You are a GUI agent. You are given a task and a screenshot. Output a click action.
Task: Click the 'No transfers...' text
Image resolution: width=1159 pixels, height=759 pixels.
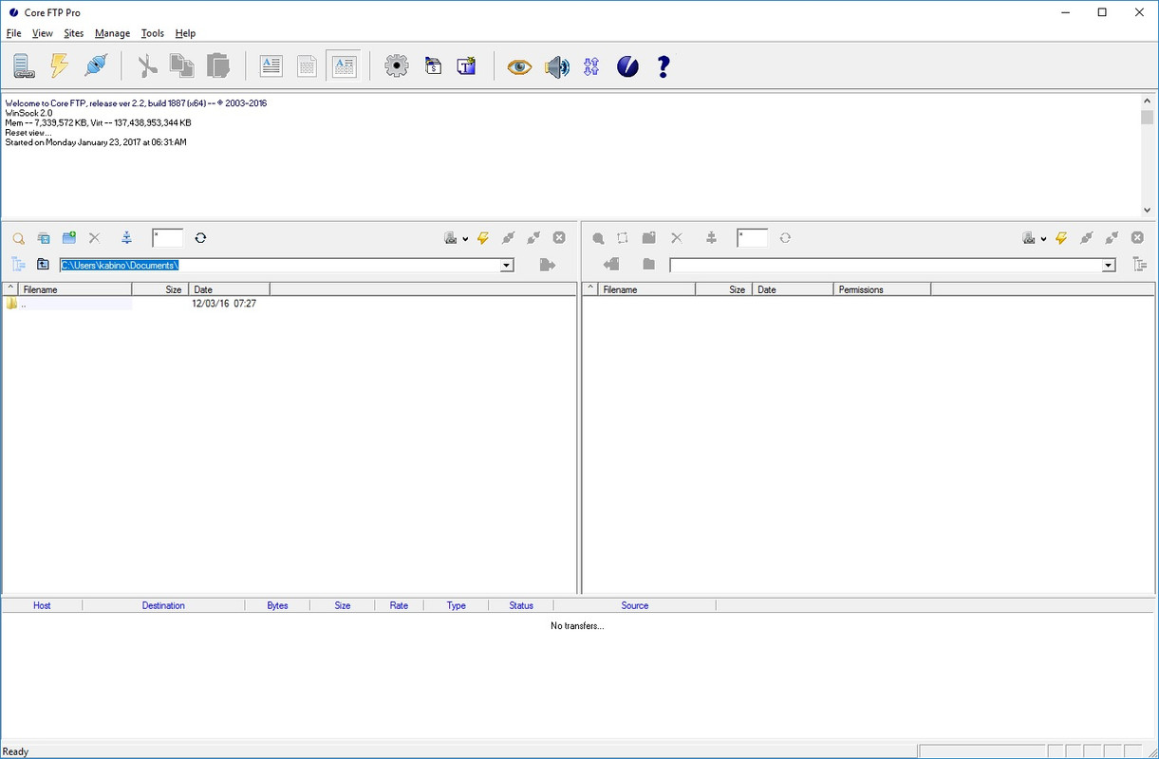577,625
